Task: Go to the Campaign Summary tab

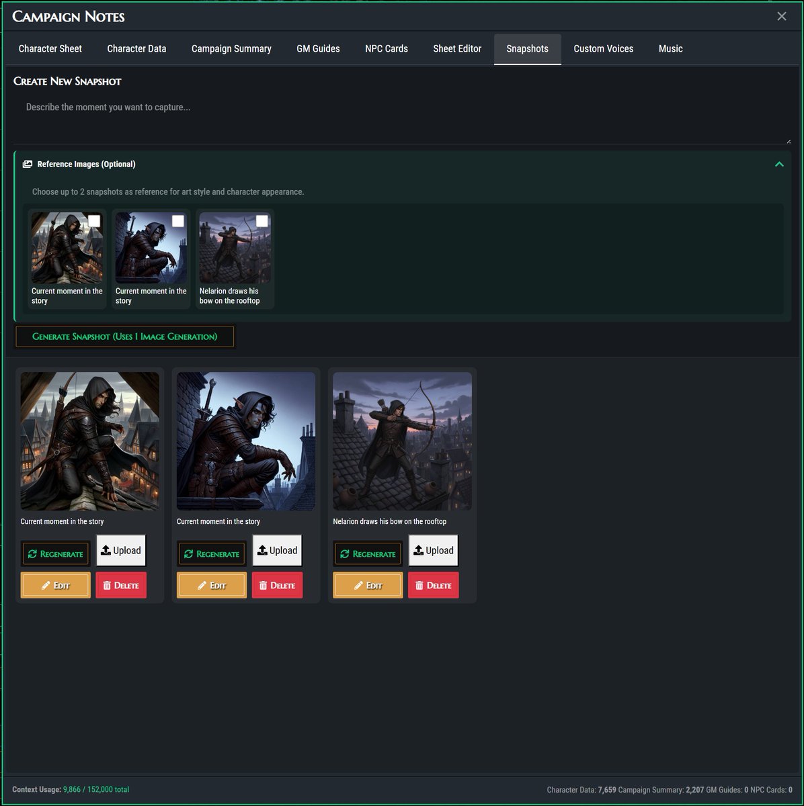Action: point(231,48)
